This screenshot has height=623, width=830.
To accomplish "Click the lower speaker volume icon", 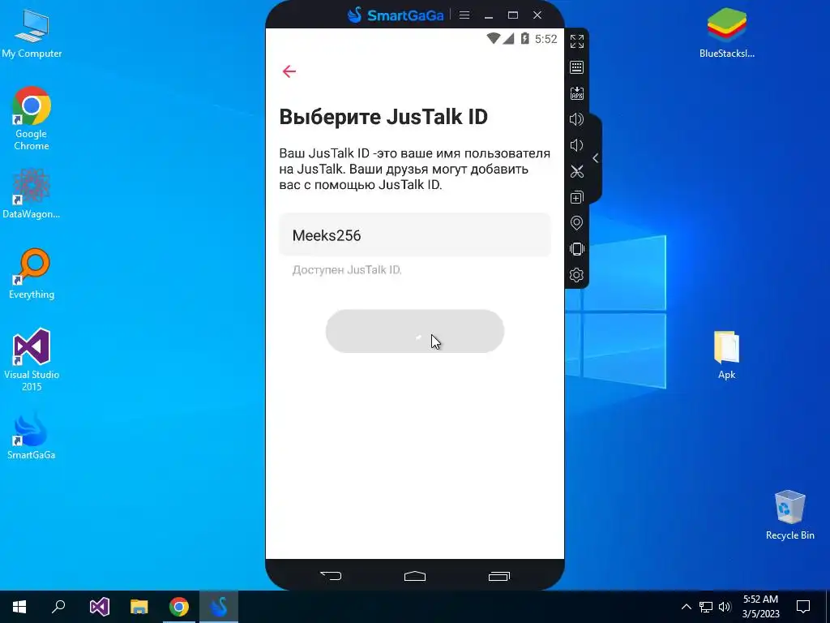I will [x=576, y=145].
